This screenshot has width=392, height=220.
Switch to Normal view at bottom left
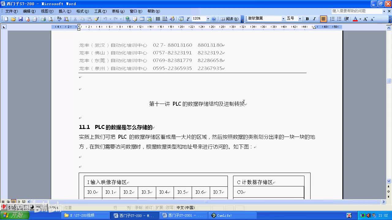[3, 202]
